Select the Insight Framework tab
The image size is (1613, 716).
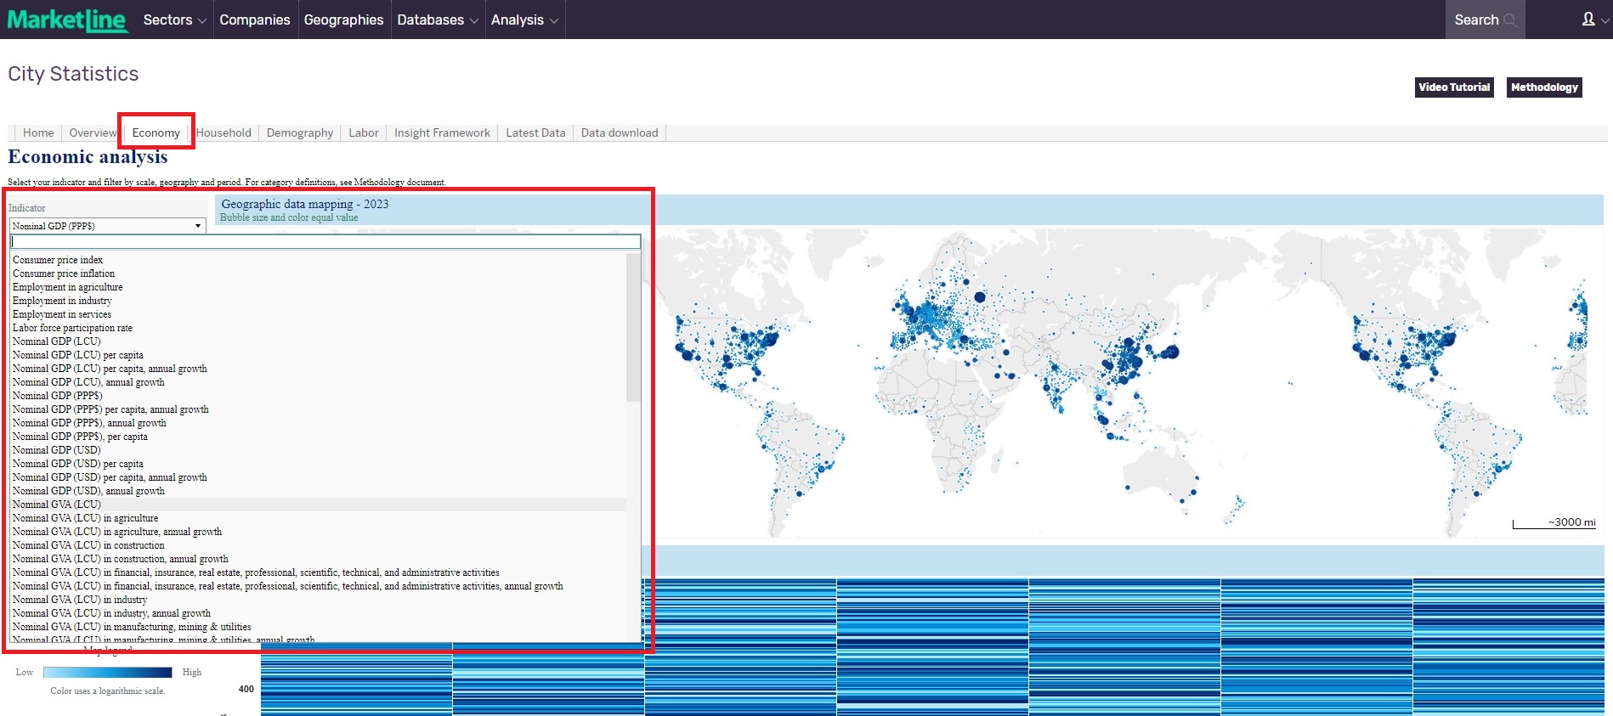point(442,132)
